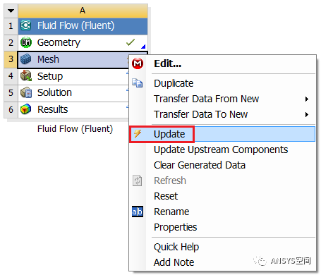The width and height of the screenshot is (321, 275).
Task: Select Add Note menu entry
Action: click(x=174, y=262)
